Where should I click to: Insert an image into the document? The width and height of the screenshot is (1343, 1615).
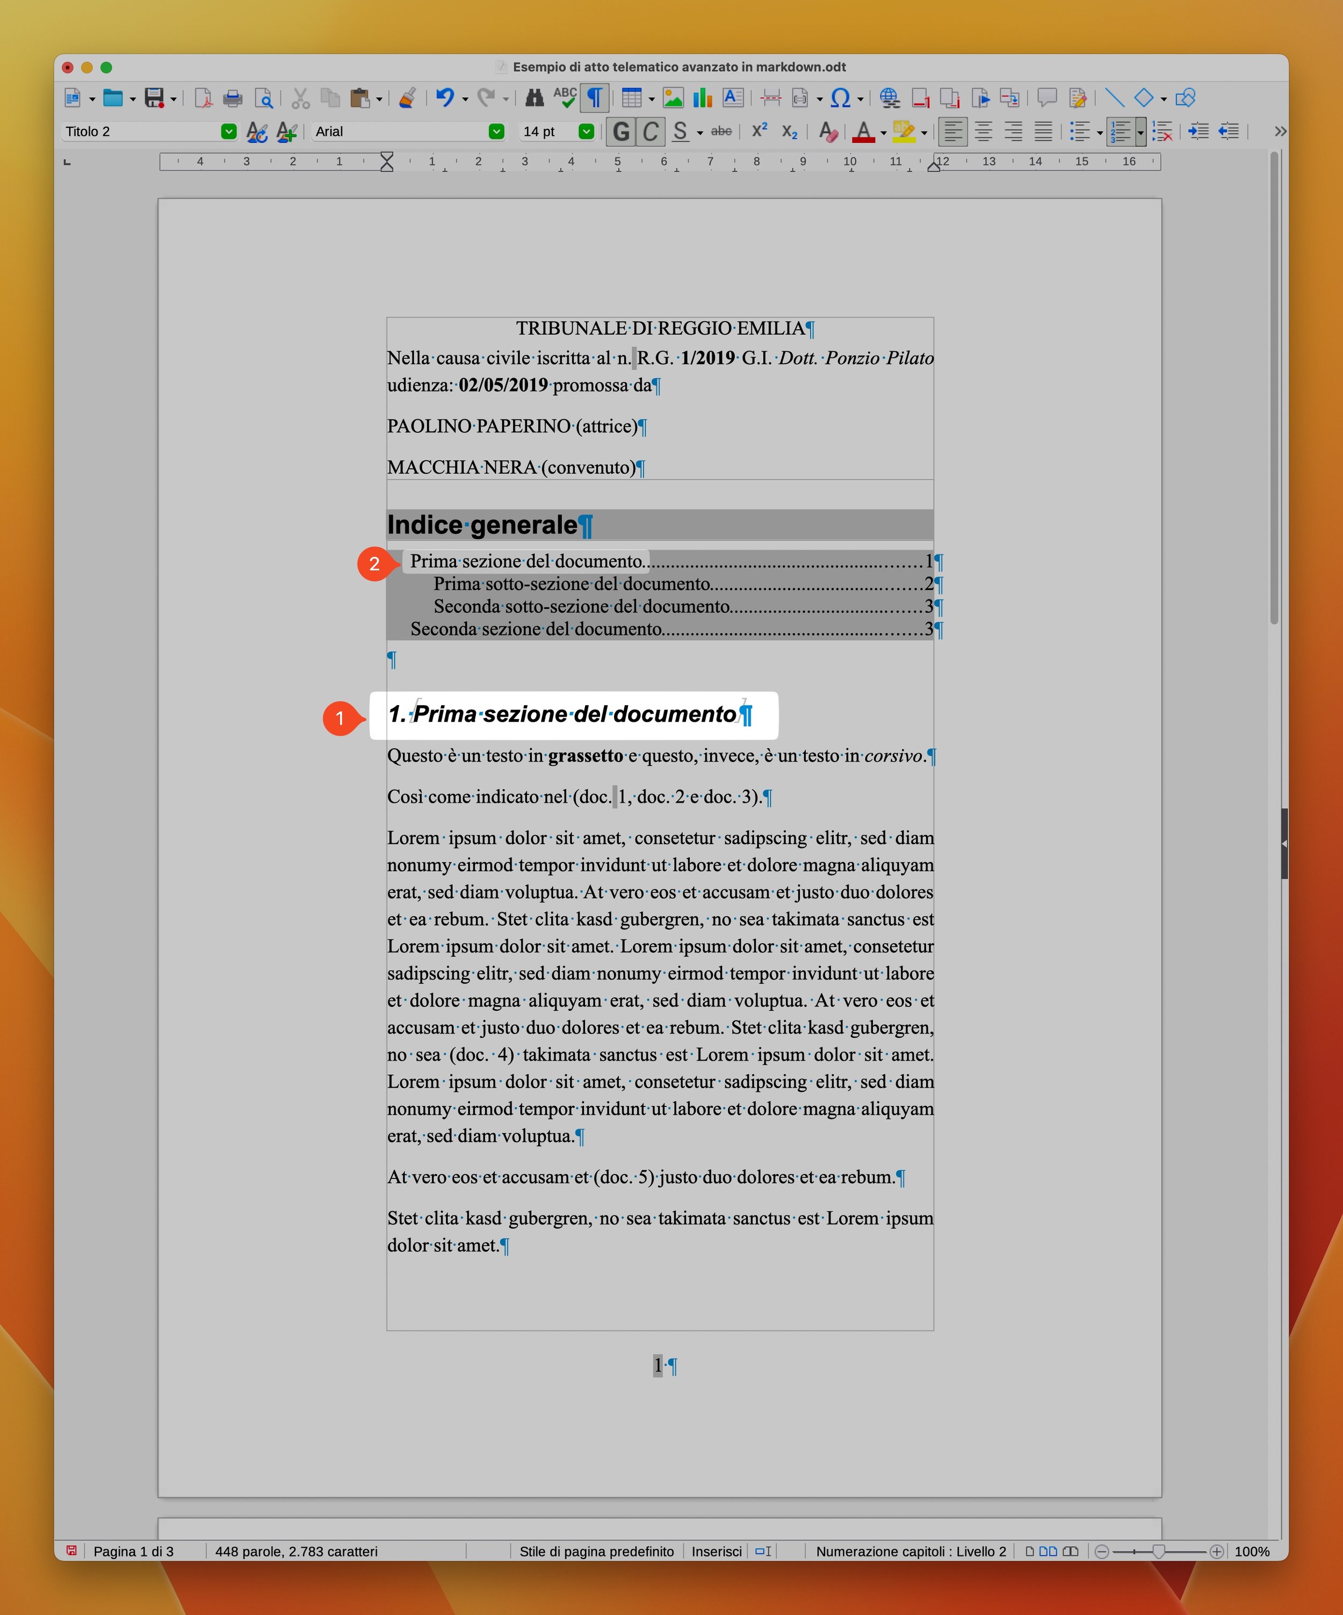tap(673, 98)
